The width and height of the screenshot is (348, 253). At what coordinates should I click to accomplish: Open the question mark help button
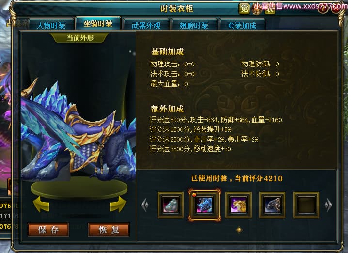click(x=323, y=8)
